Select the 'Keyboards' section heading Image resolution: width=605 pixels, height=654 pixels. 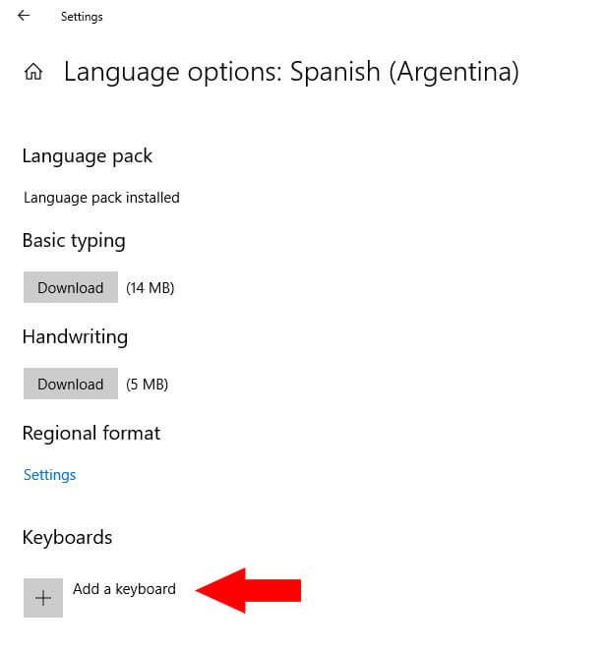[67, 538]
